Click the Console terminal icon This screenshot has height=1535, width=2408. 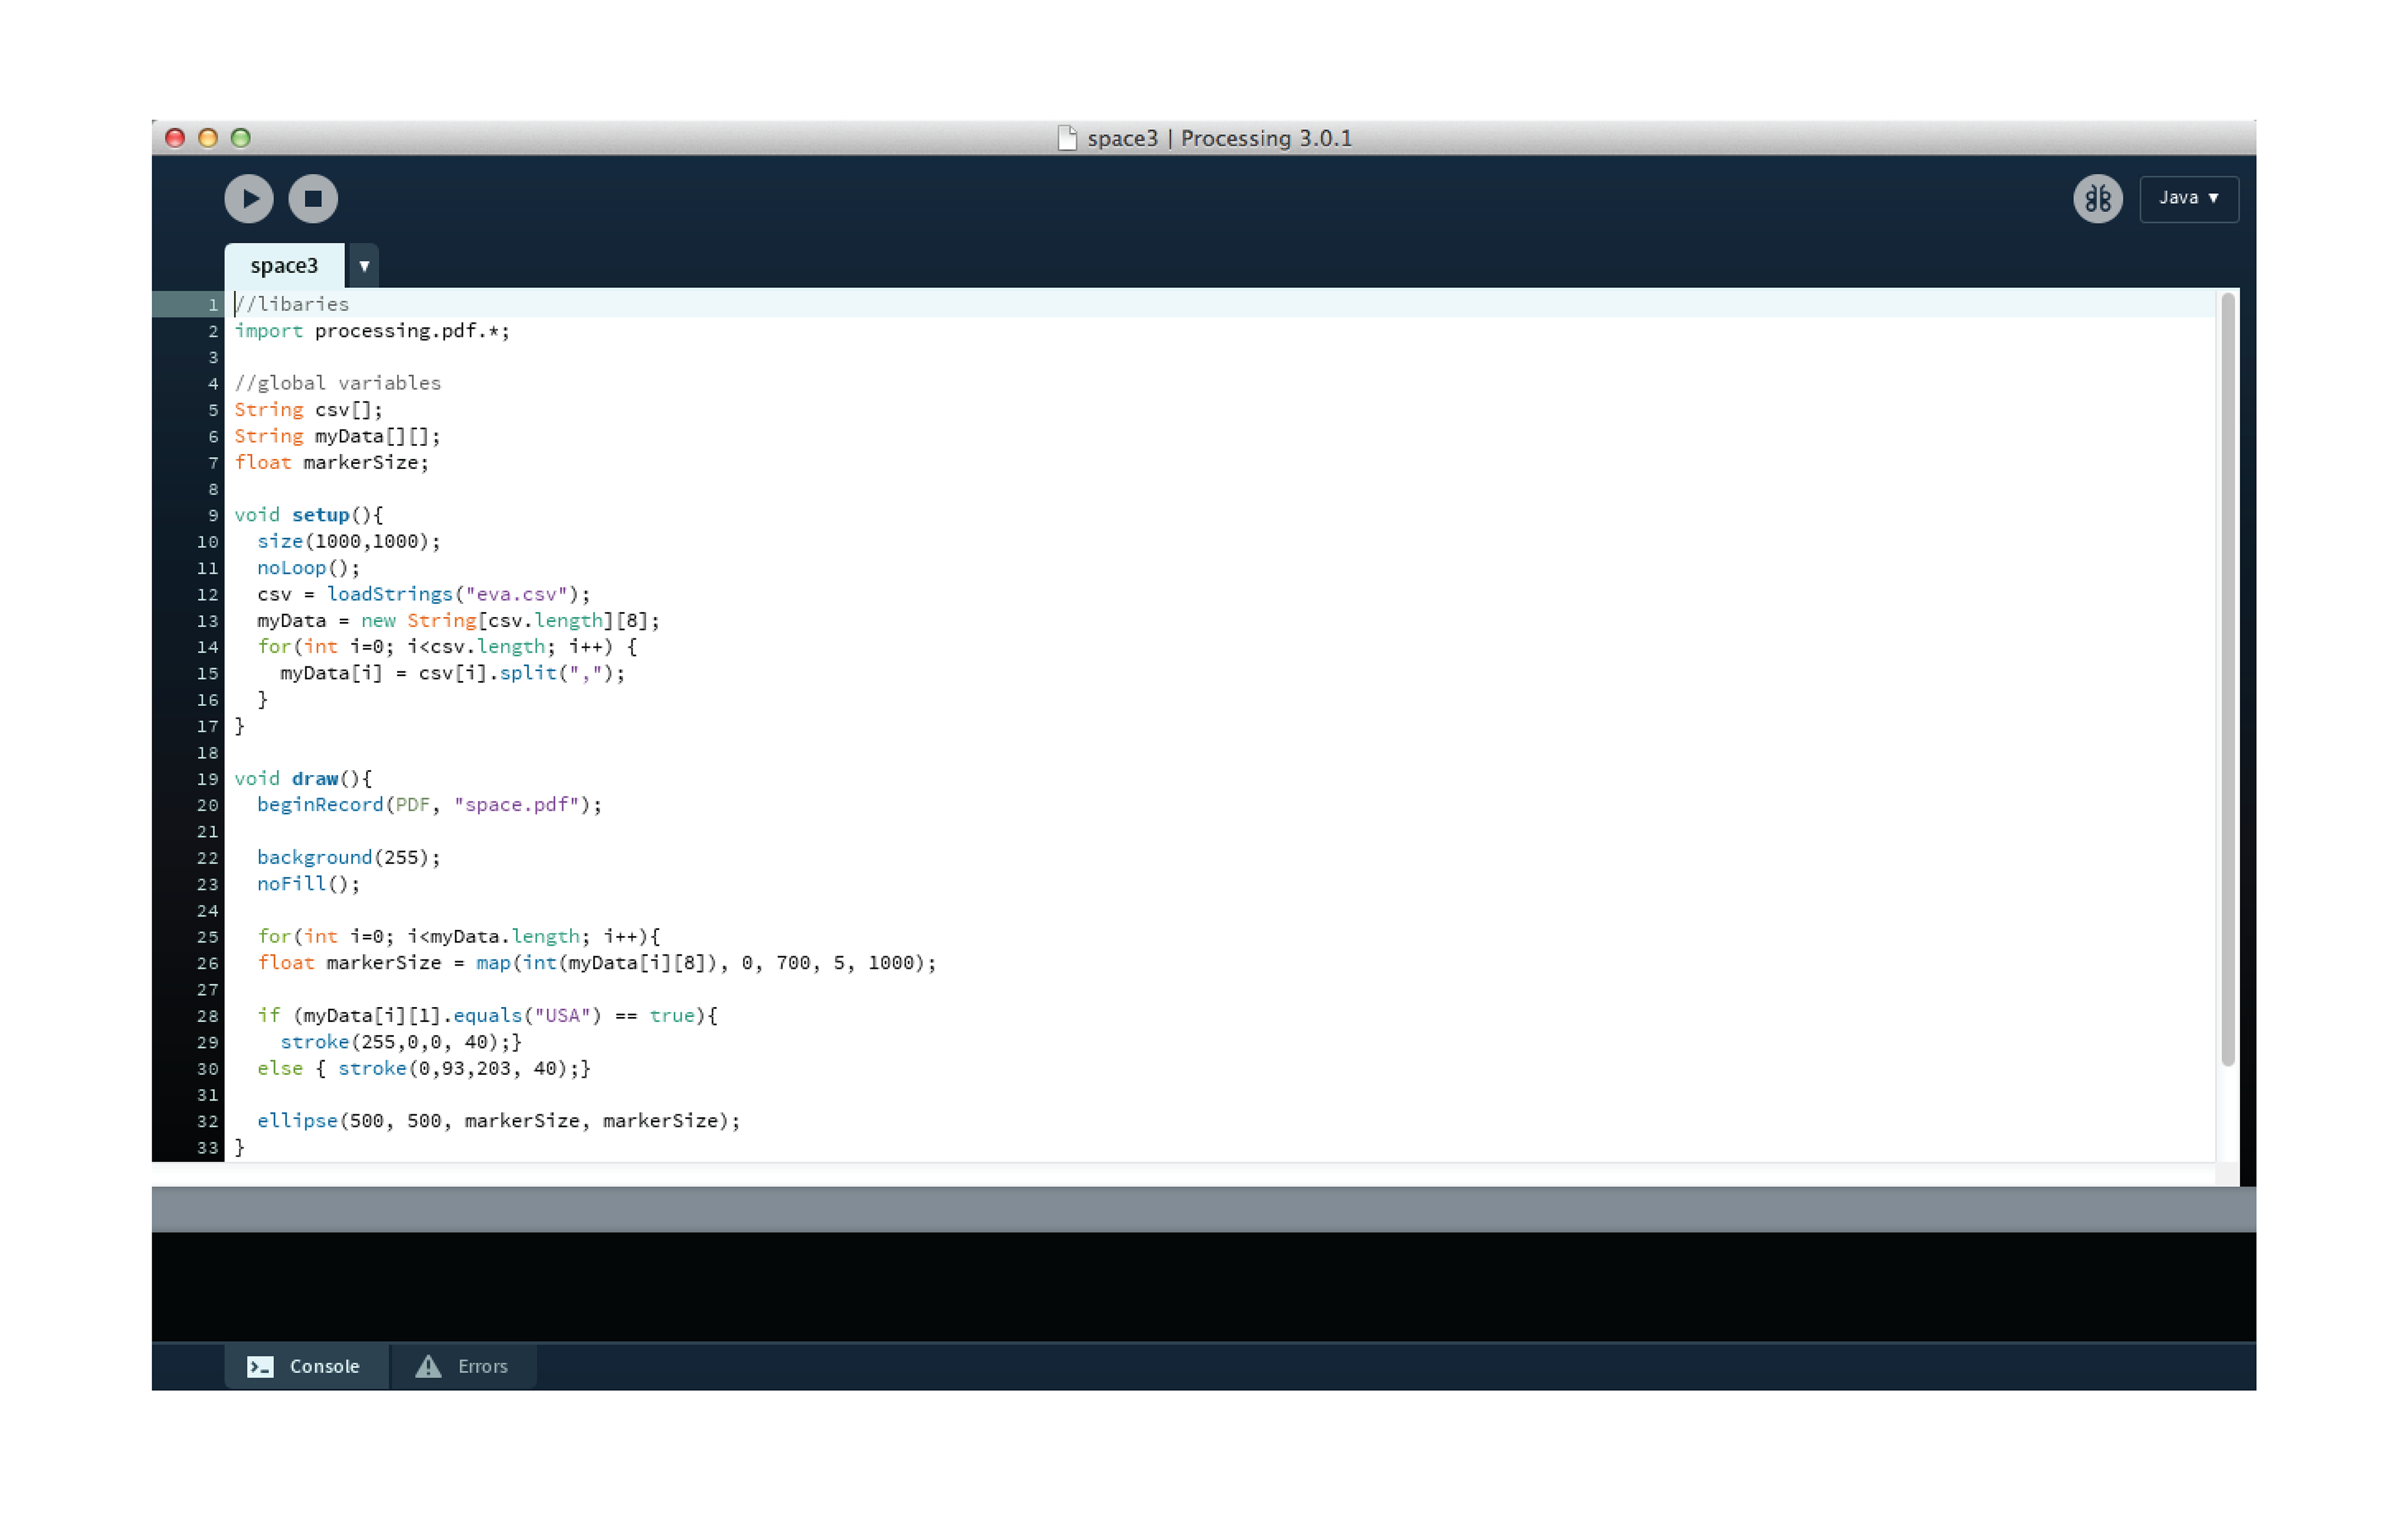260,1366
